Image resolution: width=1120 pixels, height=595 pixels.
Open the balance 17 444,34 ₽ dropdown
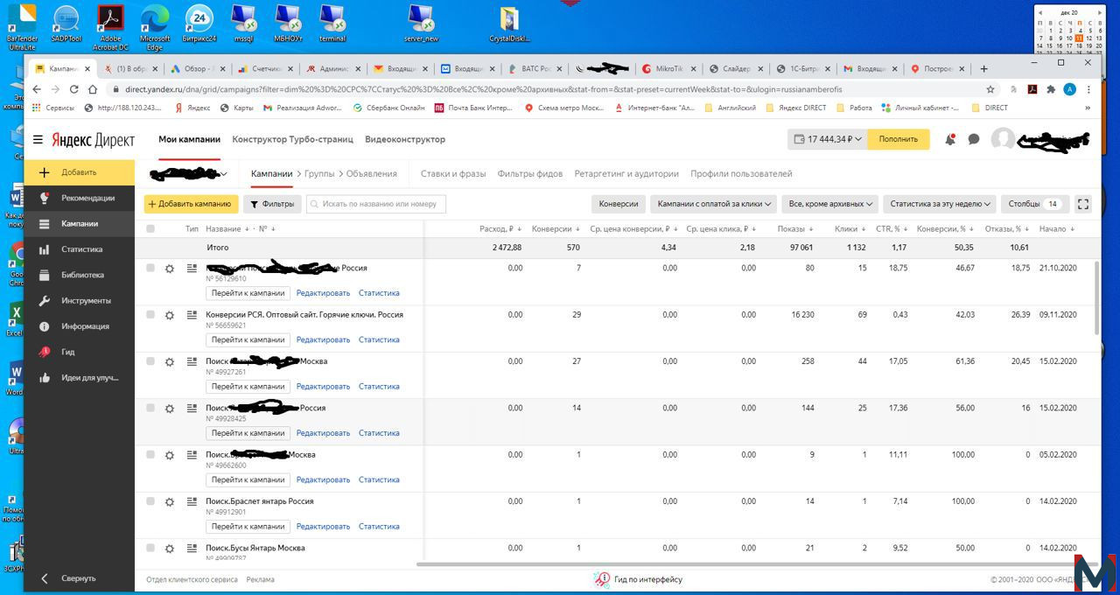tap(827, 139)
